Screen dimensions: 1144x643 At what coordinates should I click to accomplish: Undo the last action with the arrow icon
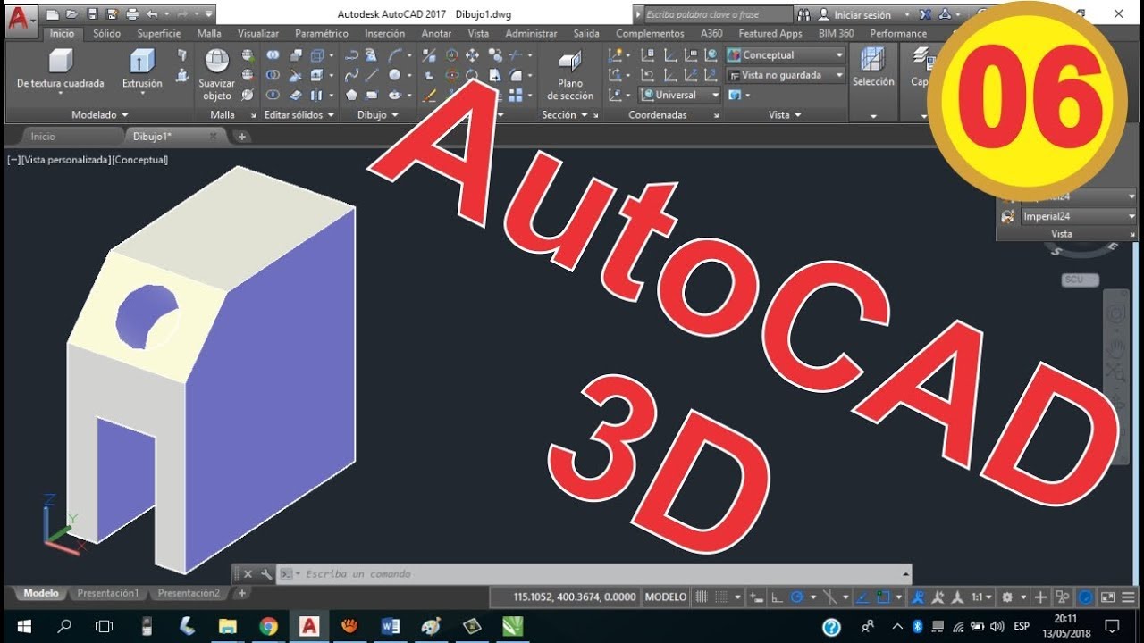click(151, 14)
